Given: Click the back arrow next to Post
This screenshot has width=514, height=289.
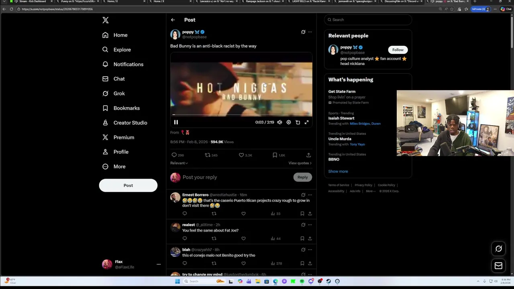Looking at the screenshot, I should tap(173, 20).
